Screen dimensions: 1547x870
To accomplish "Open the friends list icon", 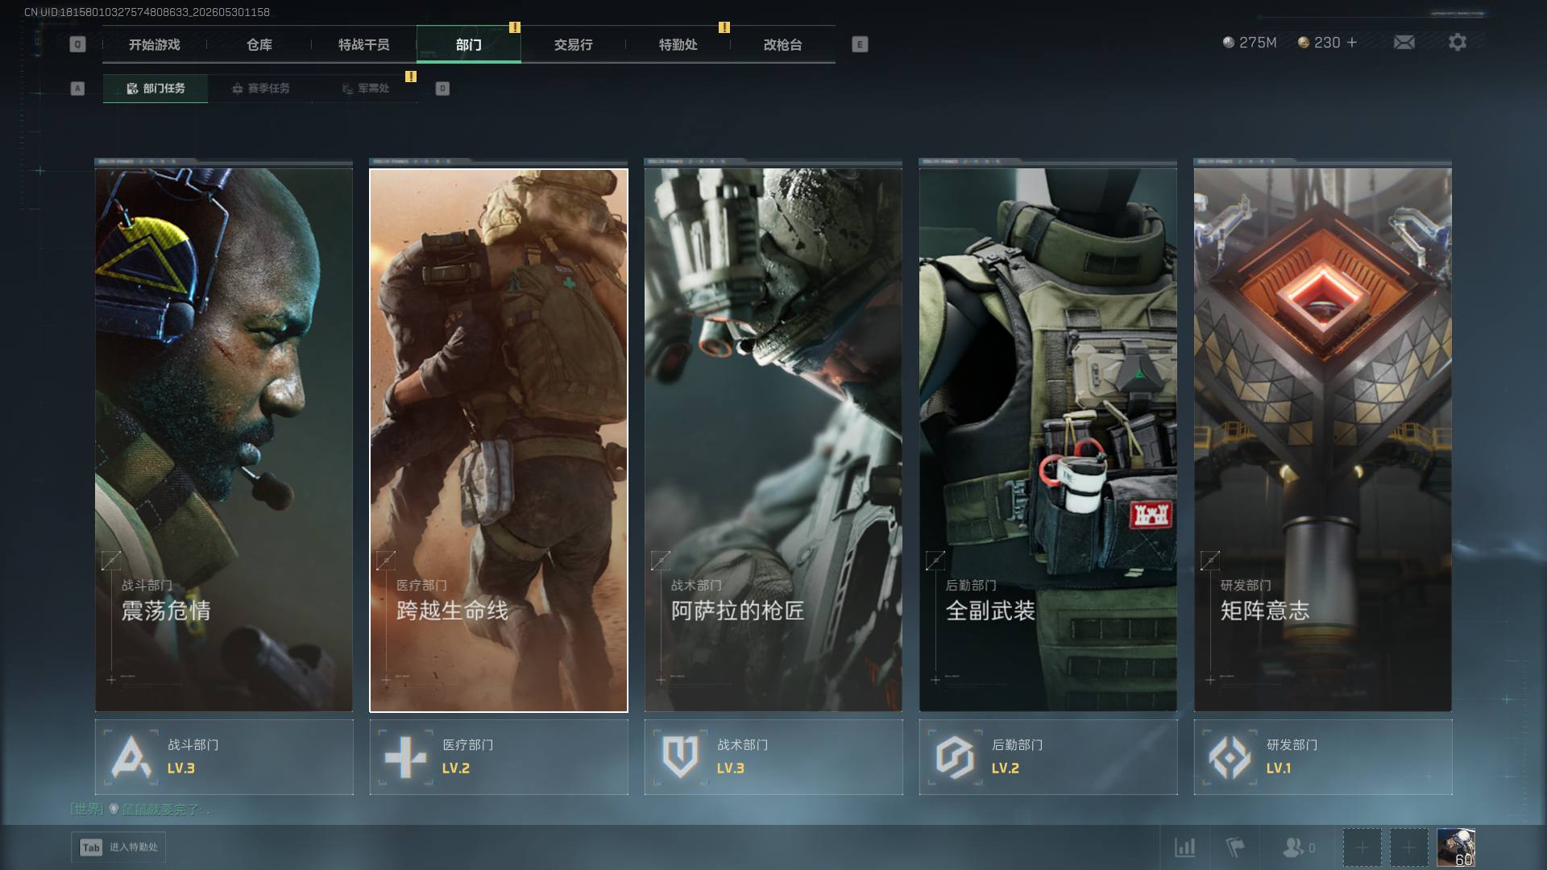I will (x=1292, y=847).
